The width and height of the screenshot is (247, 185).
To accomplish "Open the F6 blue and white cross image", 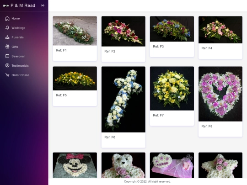I will click(123, 100).
